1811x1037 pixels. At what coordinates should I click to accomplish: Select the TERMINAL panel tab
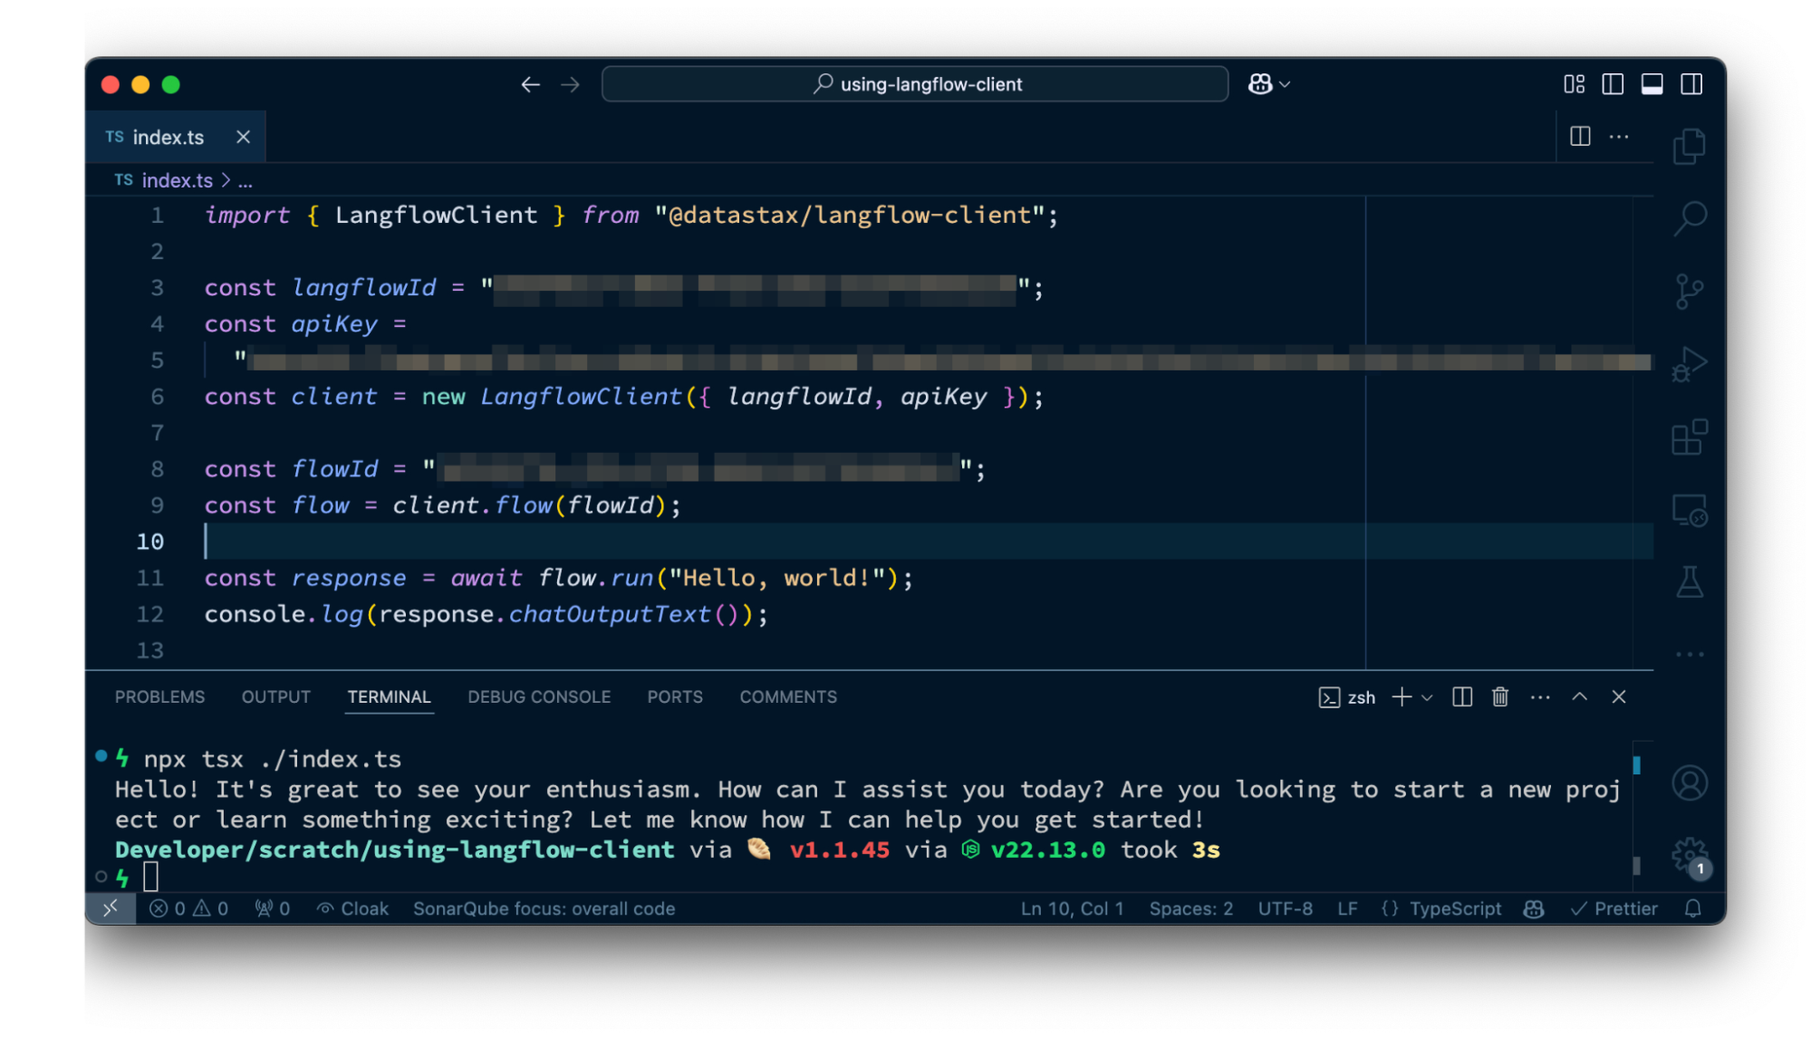tap(389, 696)
